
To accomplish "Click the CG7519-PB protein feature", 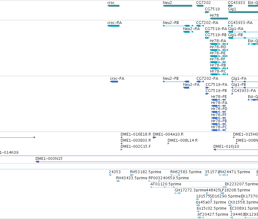I will click(207, 94).
